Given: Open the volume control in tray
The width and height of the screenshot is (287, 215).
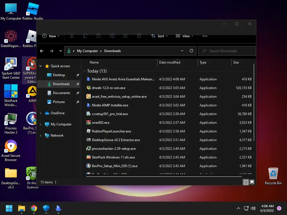Looking at the screenshot, I should point(253,208).
